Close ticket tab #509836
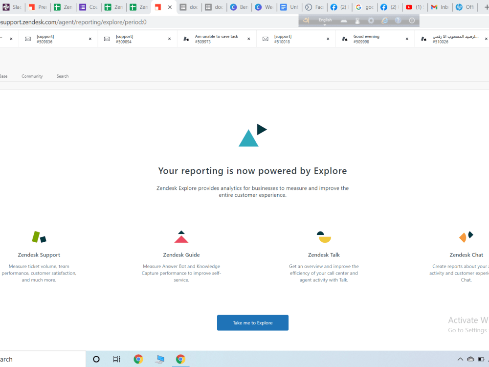The width and height of the screenshot is (489, 367). tap(90, 39)
